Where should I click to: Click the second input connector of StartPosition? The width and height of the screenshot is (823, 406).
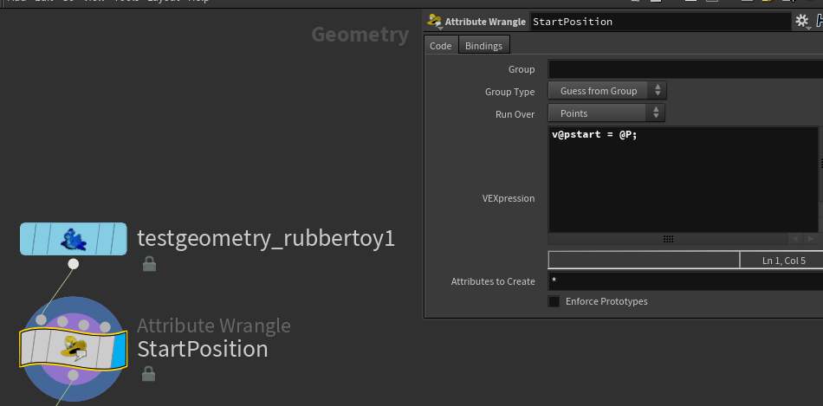(62, 321)
